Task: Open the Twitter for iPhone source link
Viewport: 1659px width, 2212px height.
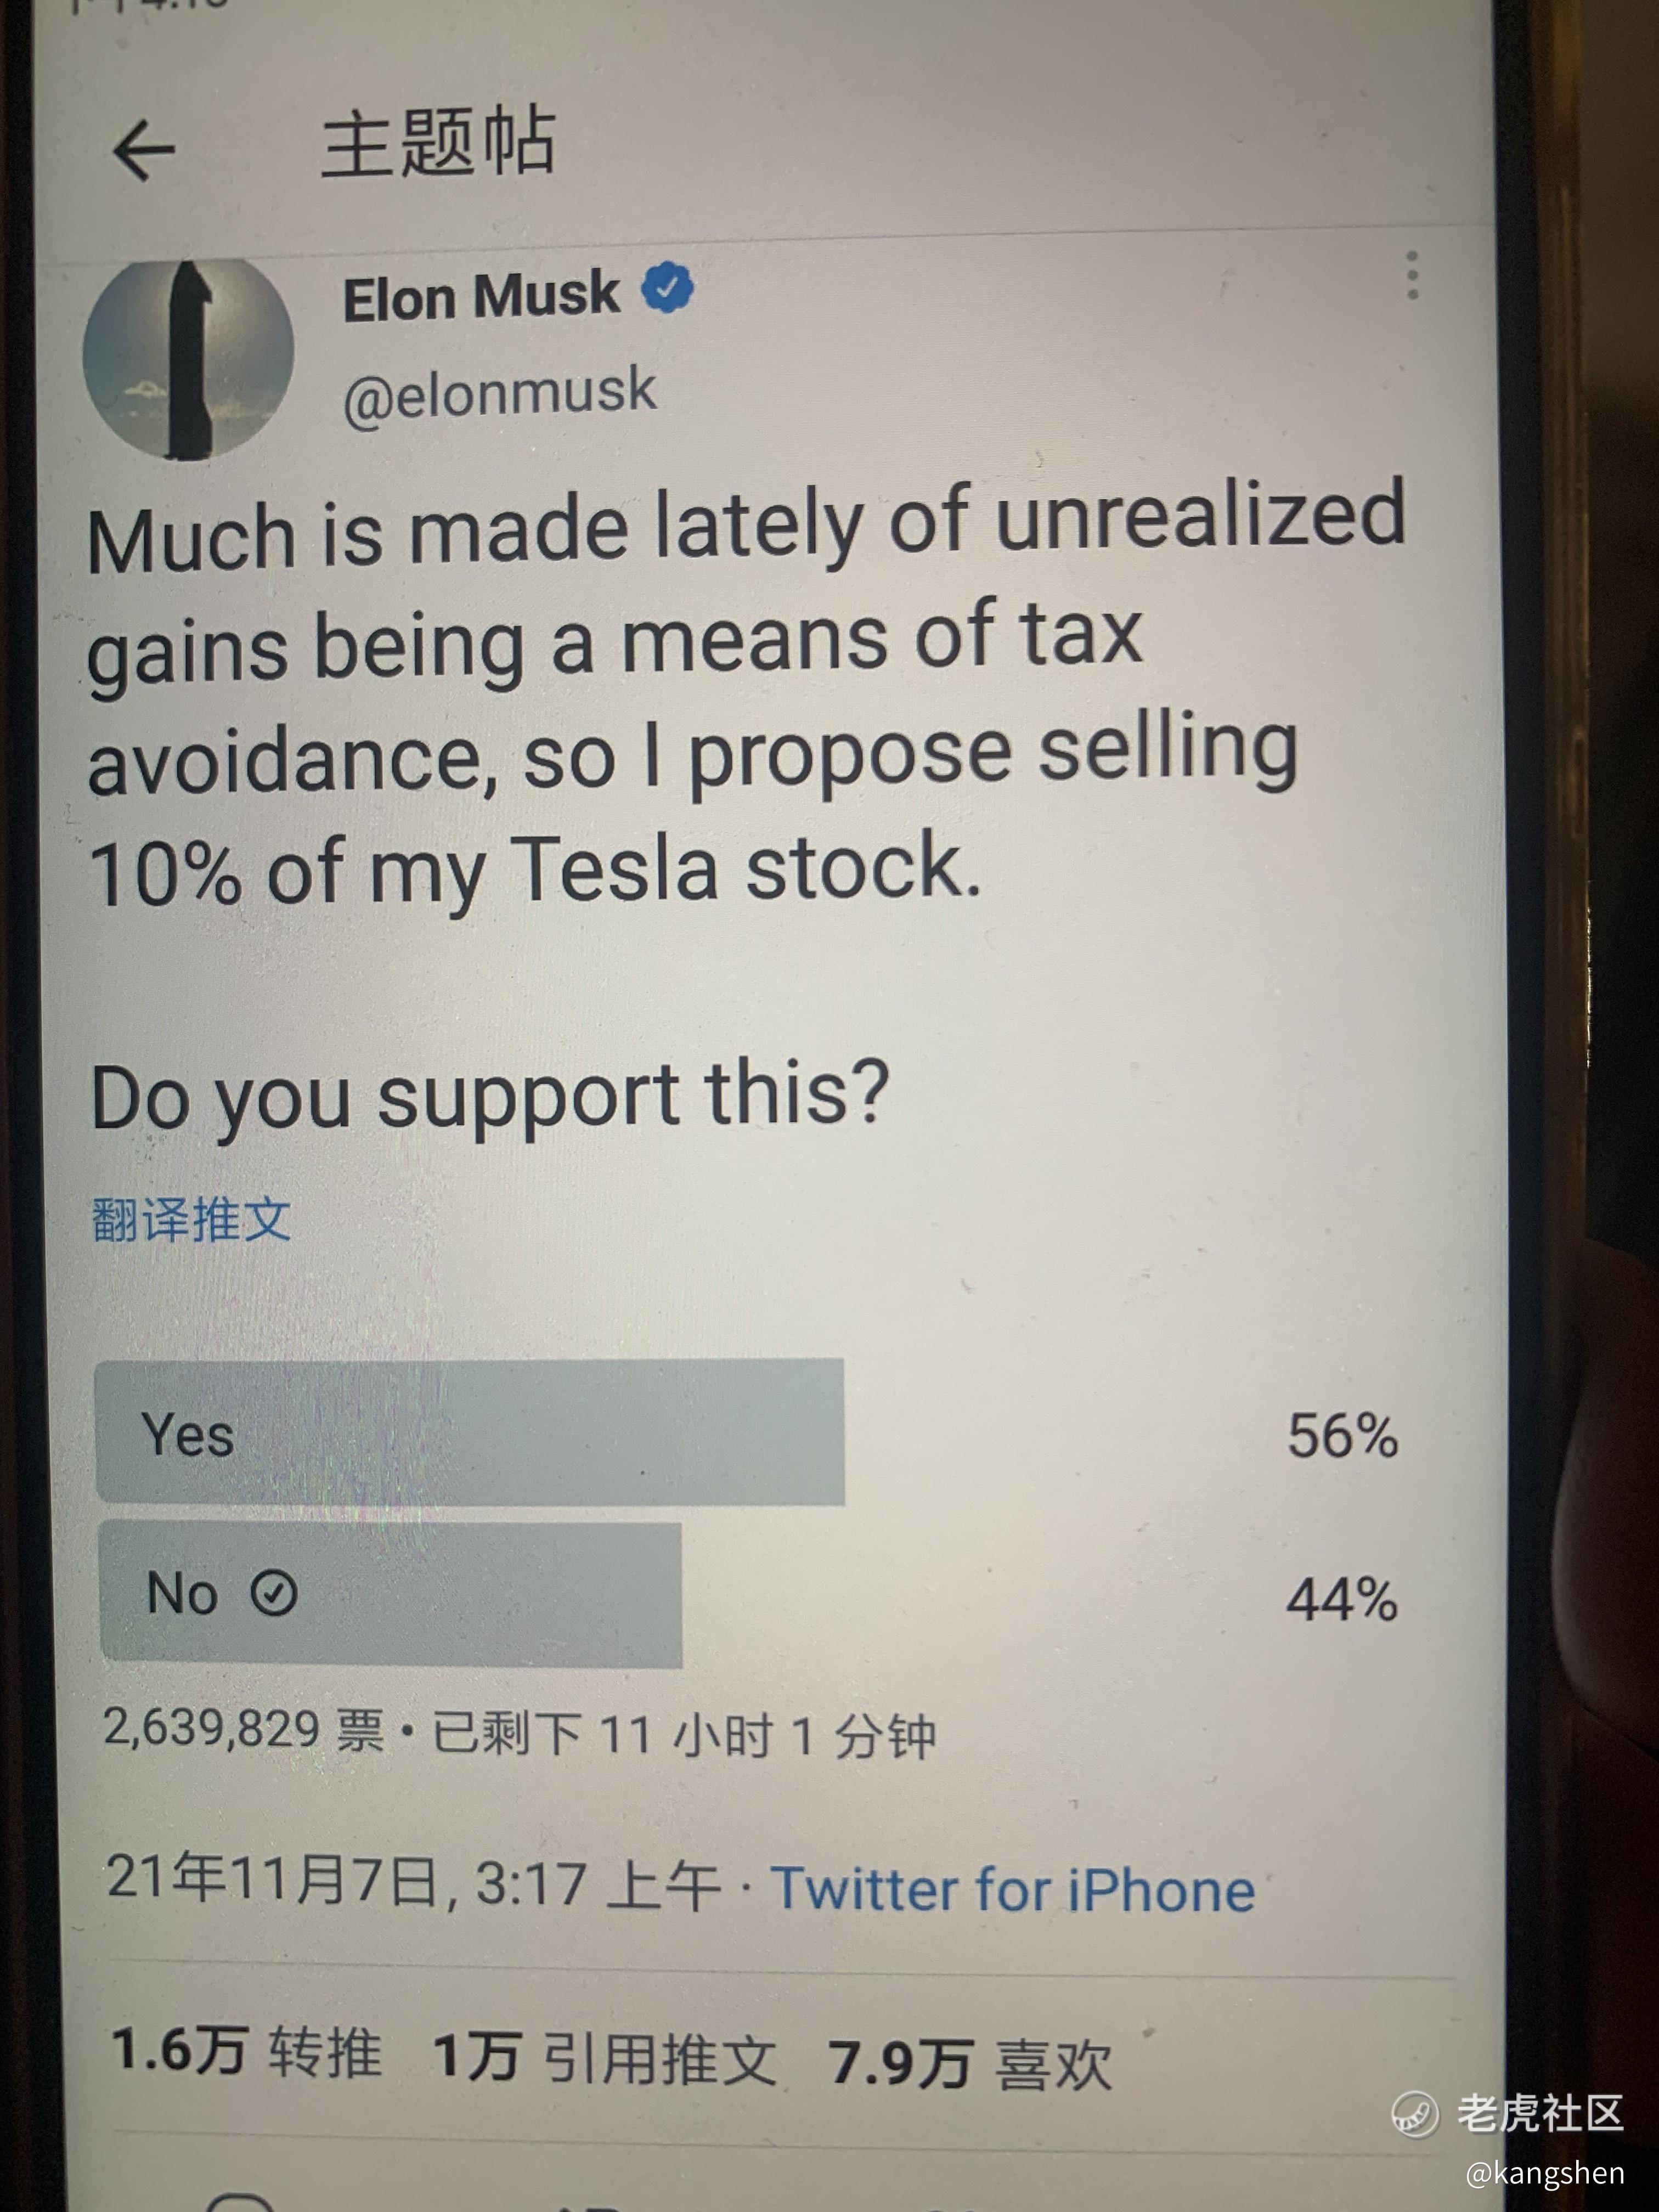Action: click(1013, 1890)
